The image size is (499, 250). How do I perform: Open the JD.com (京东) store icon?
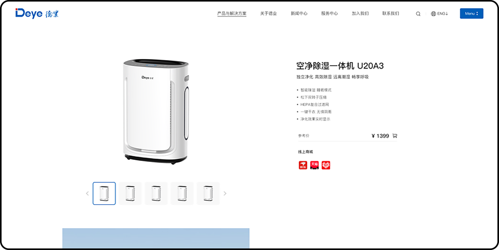tap(303, 165)
